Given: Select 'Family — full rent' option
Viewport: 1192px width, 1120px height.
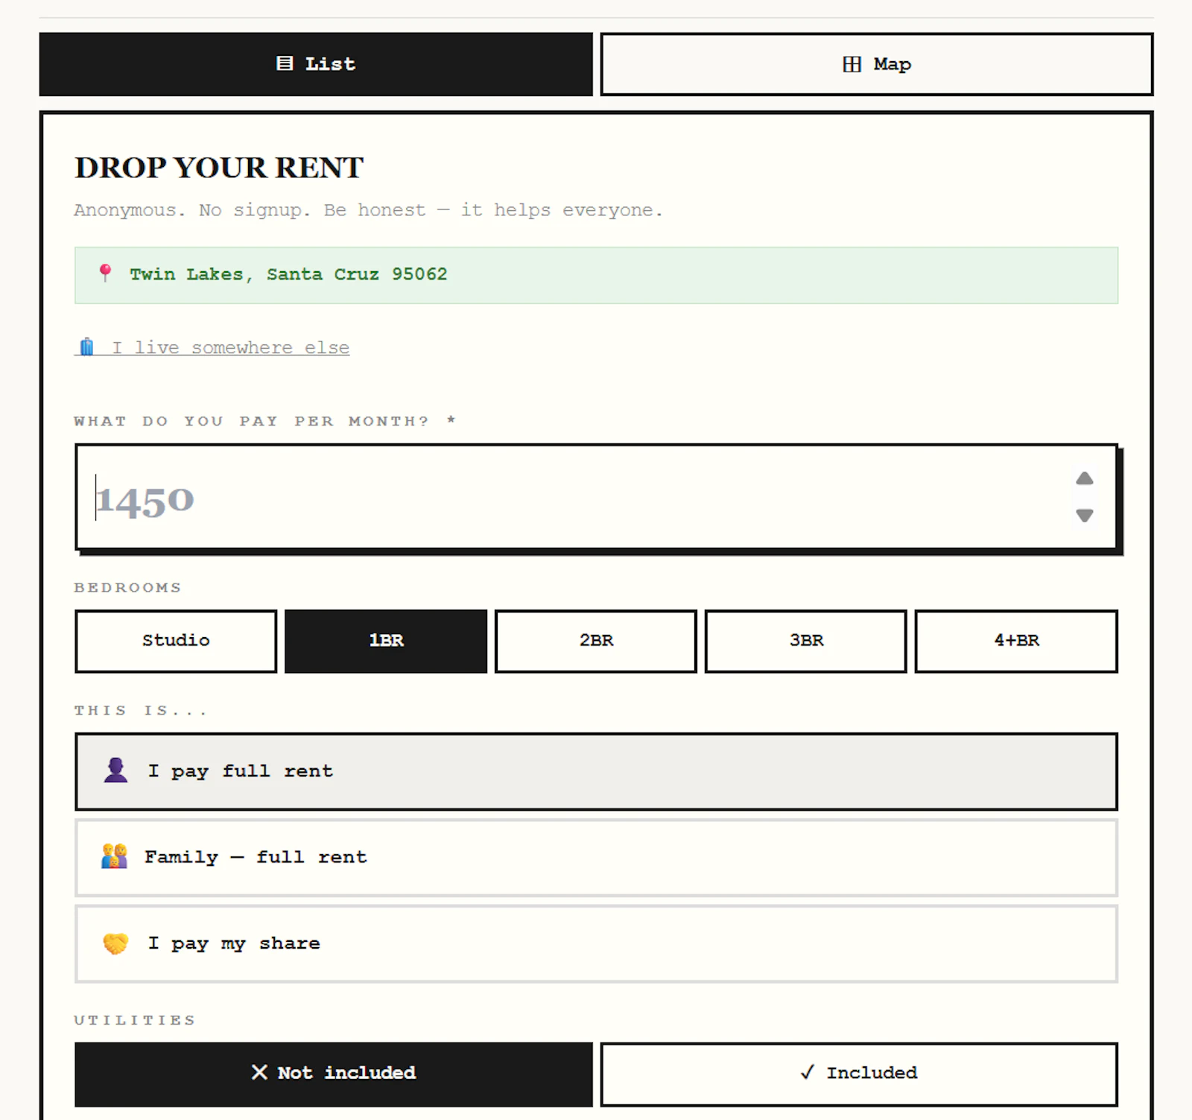Looking at the screenshot, I should coord(596,858).
